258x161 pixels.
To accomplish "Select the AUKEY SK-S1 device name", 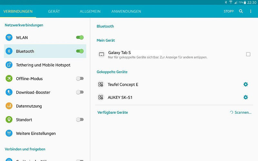I will 120,98.
